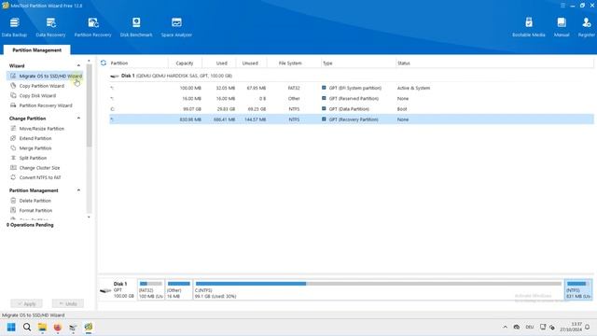Select C:(NTFS) block in disk map
Screen dimensions: 597x336
(378, 290)
